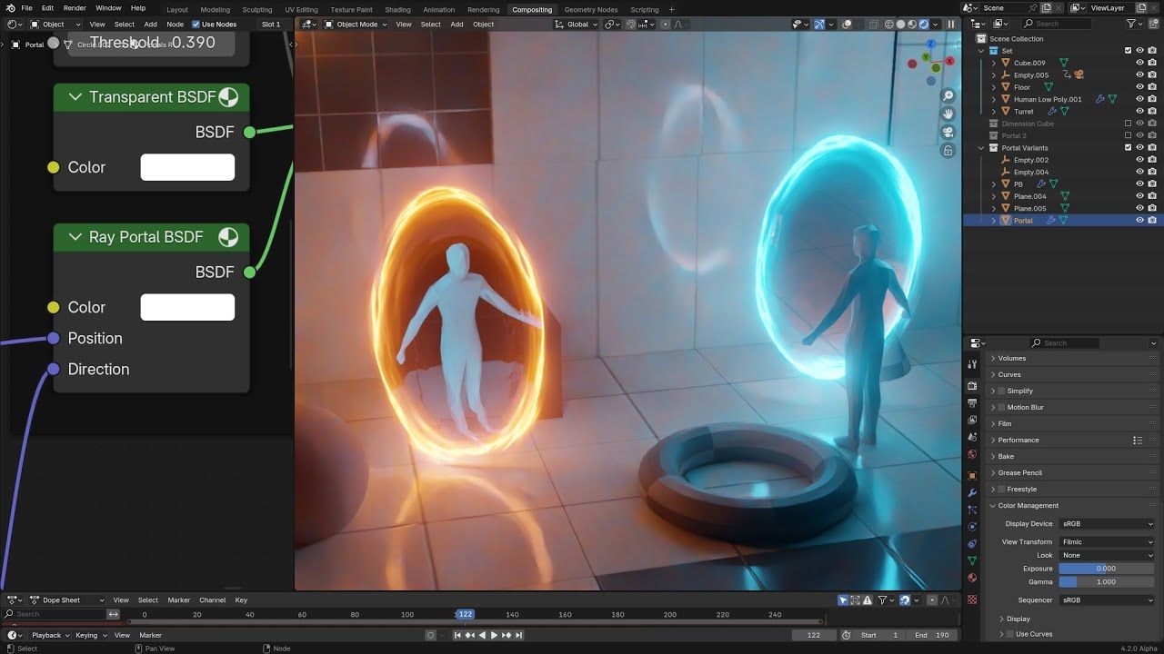The image size is (1164, 654).
Task: Play the animation in reverse
Action: tap(482, 635)
